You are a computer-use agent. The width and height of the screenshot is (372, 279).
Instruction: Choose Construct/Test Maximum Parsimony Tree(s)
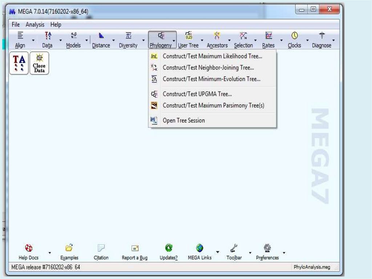(x=212, y=105)
